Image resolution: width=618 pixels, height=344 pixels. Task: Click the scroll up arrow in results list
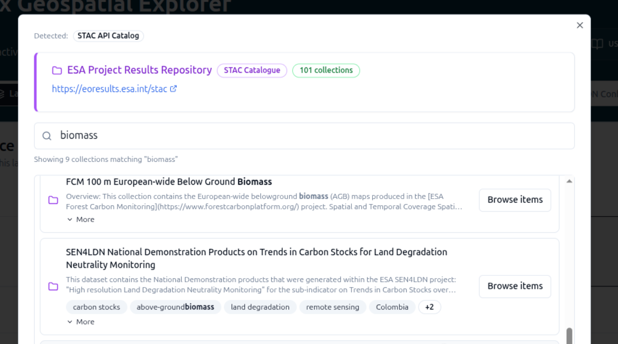[x=569, y=181]
